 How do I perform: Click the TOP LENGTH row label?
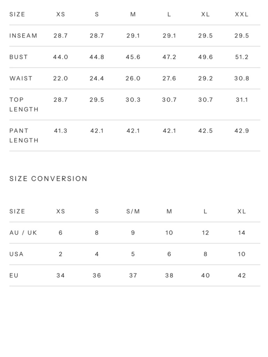click(x=24, y=104)
